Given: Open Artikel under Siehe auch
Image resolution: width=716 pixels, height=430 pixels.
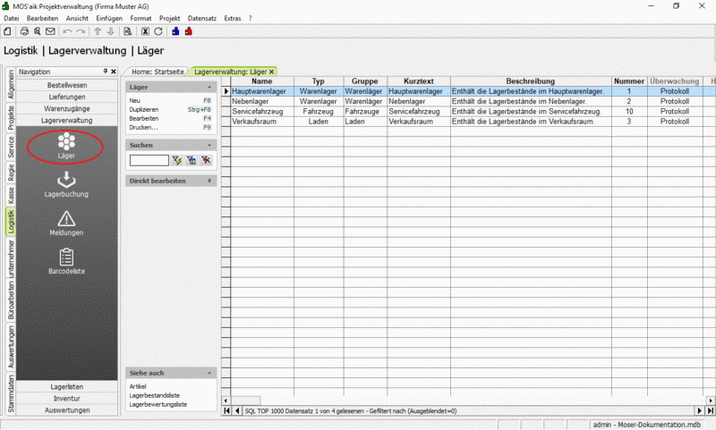Looking at the screenshot, I should coord(138,386).
